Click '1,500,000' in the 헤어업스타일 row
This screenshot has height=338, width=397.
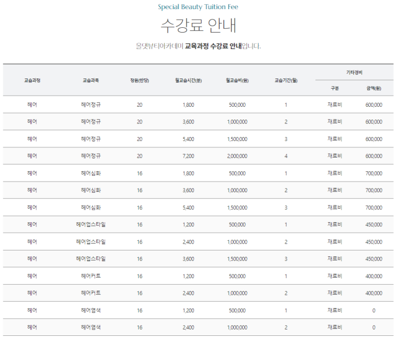pos(237,259)
